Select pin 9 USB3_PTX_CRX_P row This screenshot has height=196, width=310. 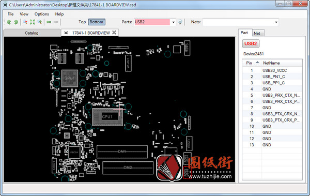pos(272,120)
